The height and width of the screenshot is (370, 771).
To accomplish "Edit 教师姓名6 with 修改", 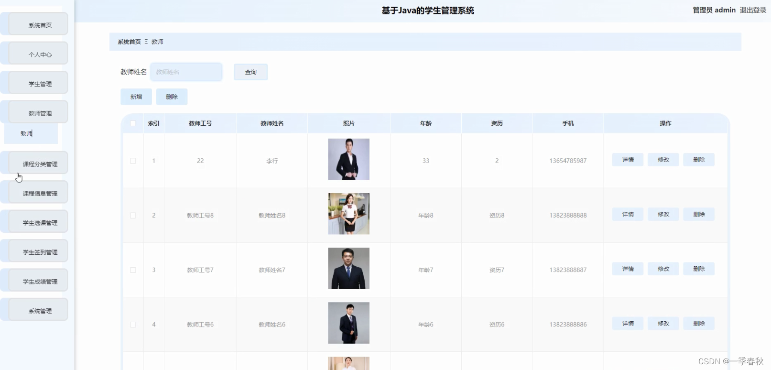I will [663, 323].
